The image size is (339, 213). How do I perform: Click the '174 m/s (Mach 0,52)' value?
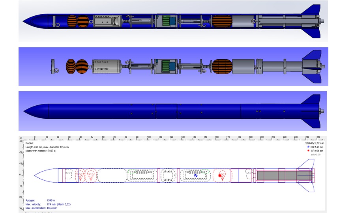(58, 204)
